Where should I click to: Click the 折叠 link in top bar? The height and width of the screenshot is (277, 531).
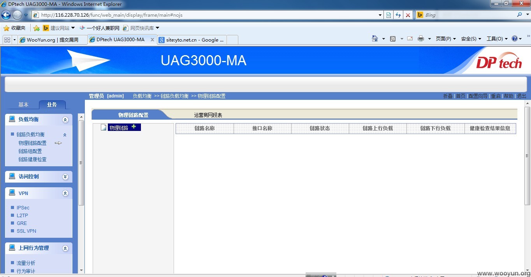pyautogui.click(x=448, y=96)
